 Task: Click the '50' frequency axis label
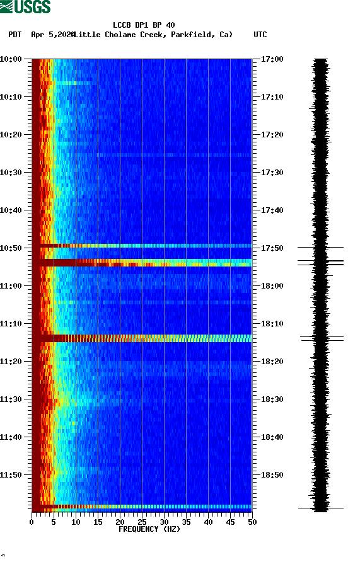click(252, 522)
